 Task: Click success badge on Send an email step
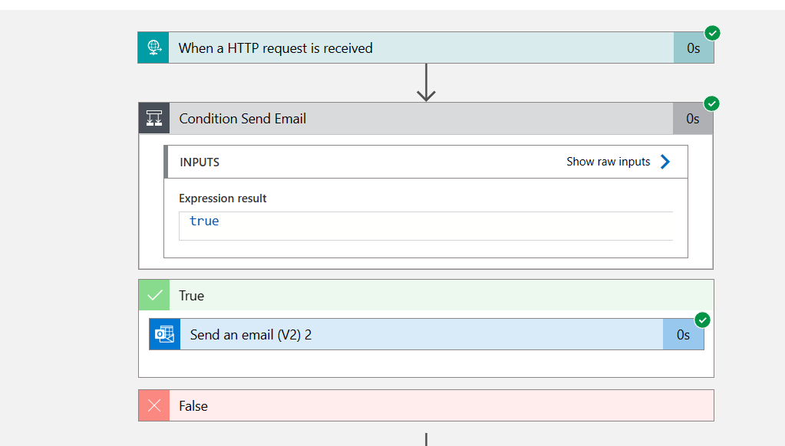[x=702, y=320]
